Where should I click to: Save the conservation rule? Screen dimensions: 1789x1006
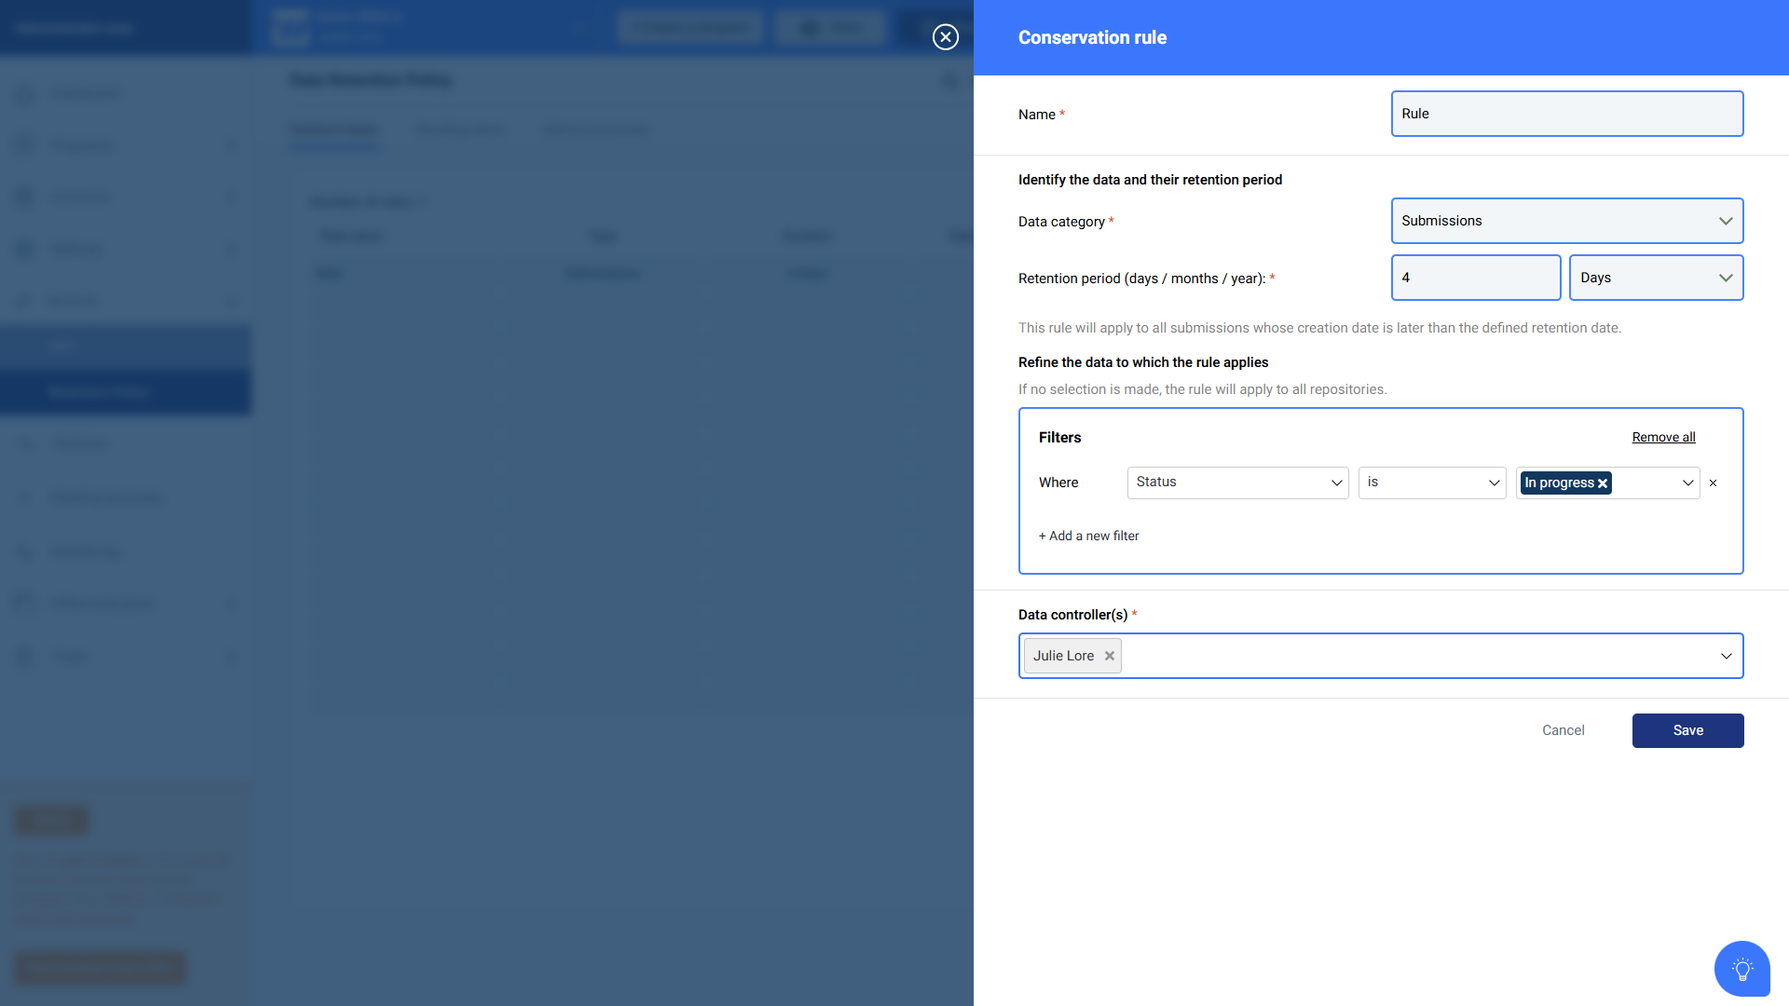(1687, 730)
